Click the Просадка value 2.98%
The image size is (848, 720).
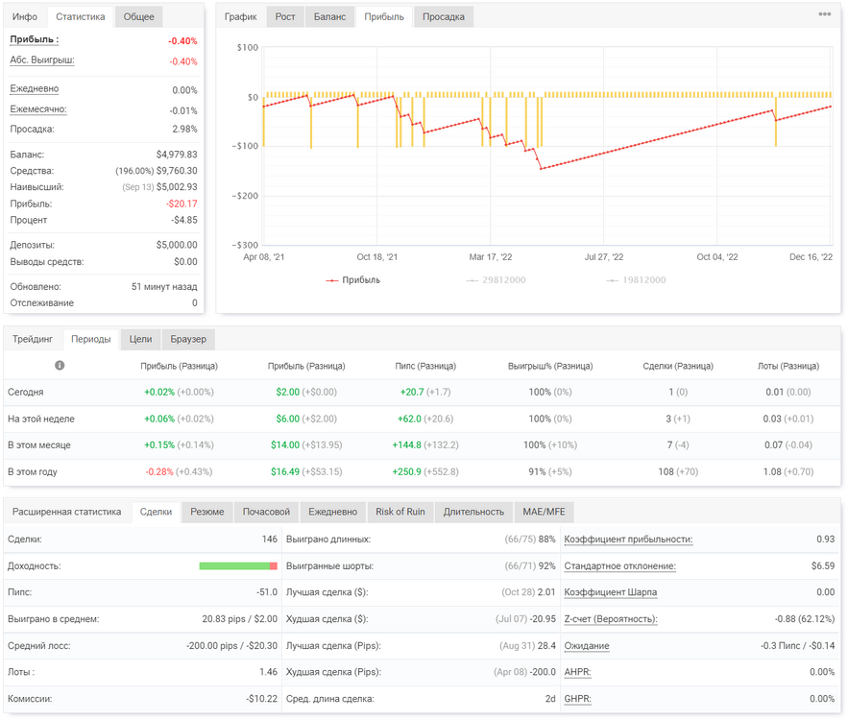click(x=185, y=130)
